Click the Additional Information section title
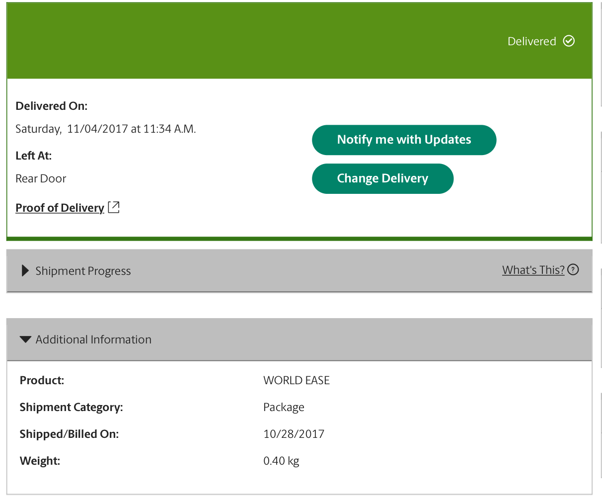The width and height of the screenshot is (602, 503). coord(93,339)
